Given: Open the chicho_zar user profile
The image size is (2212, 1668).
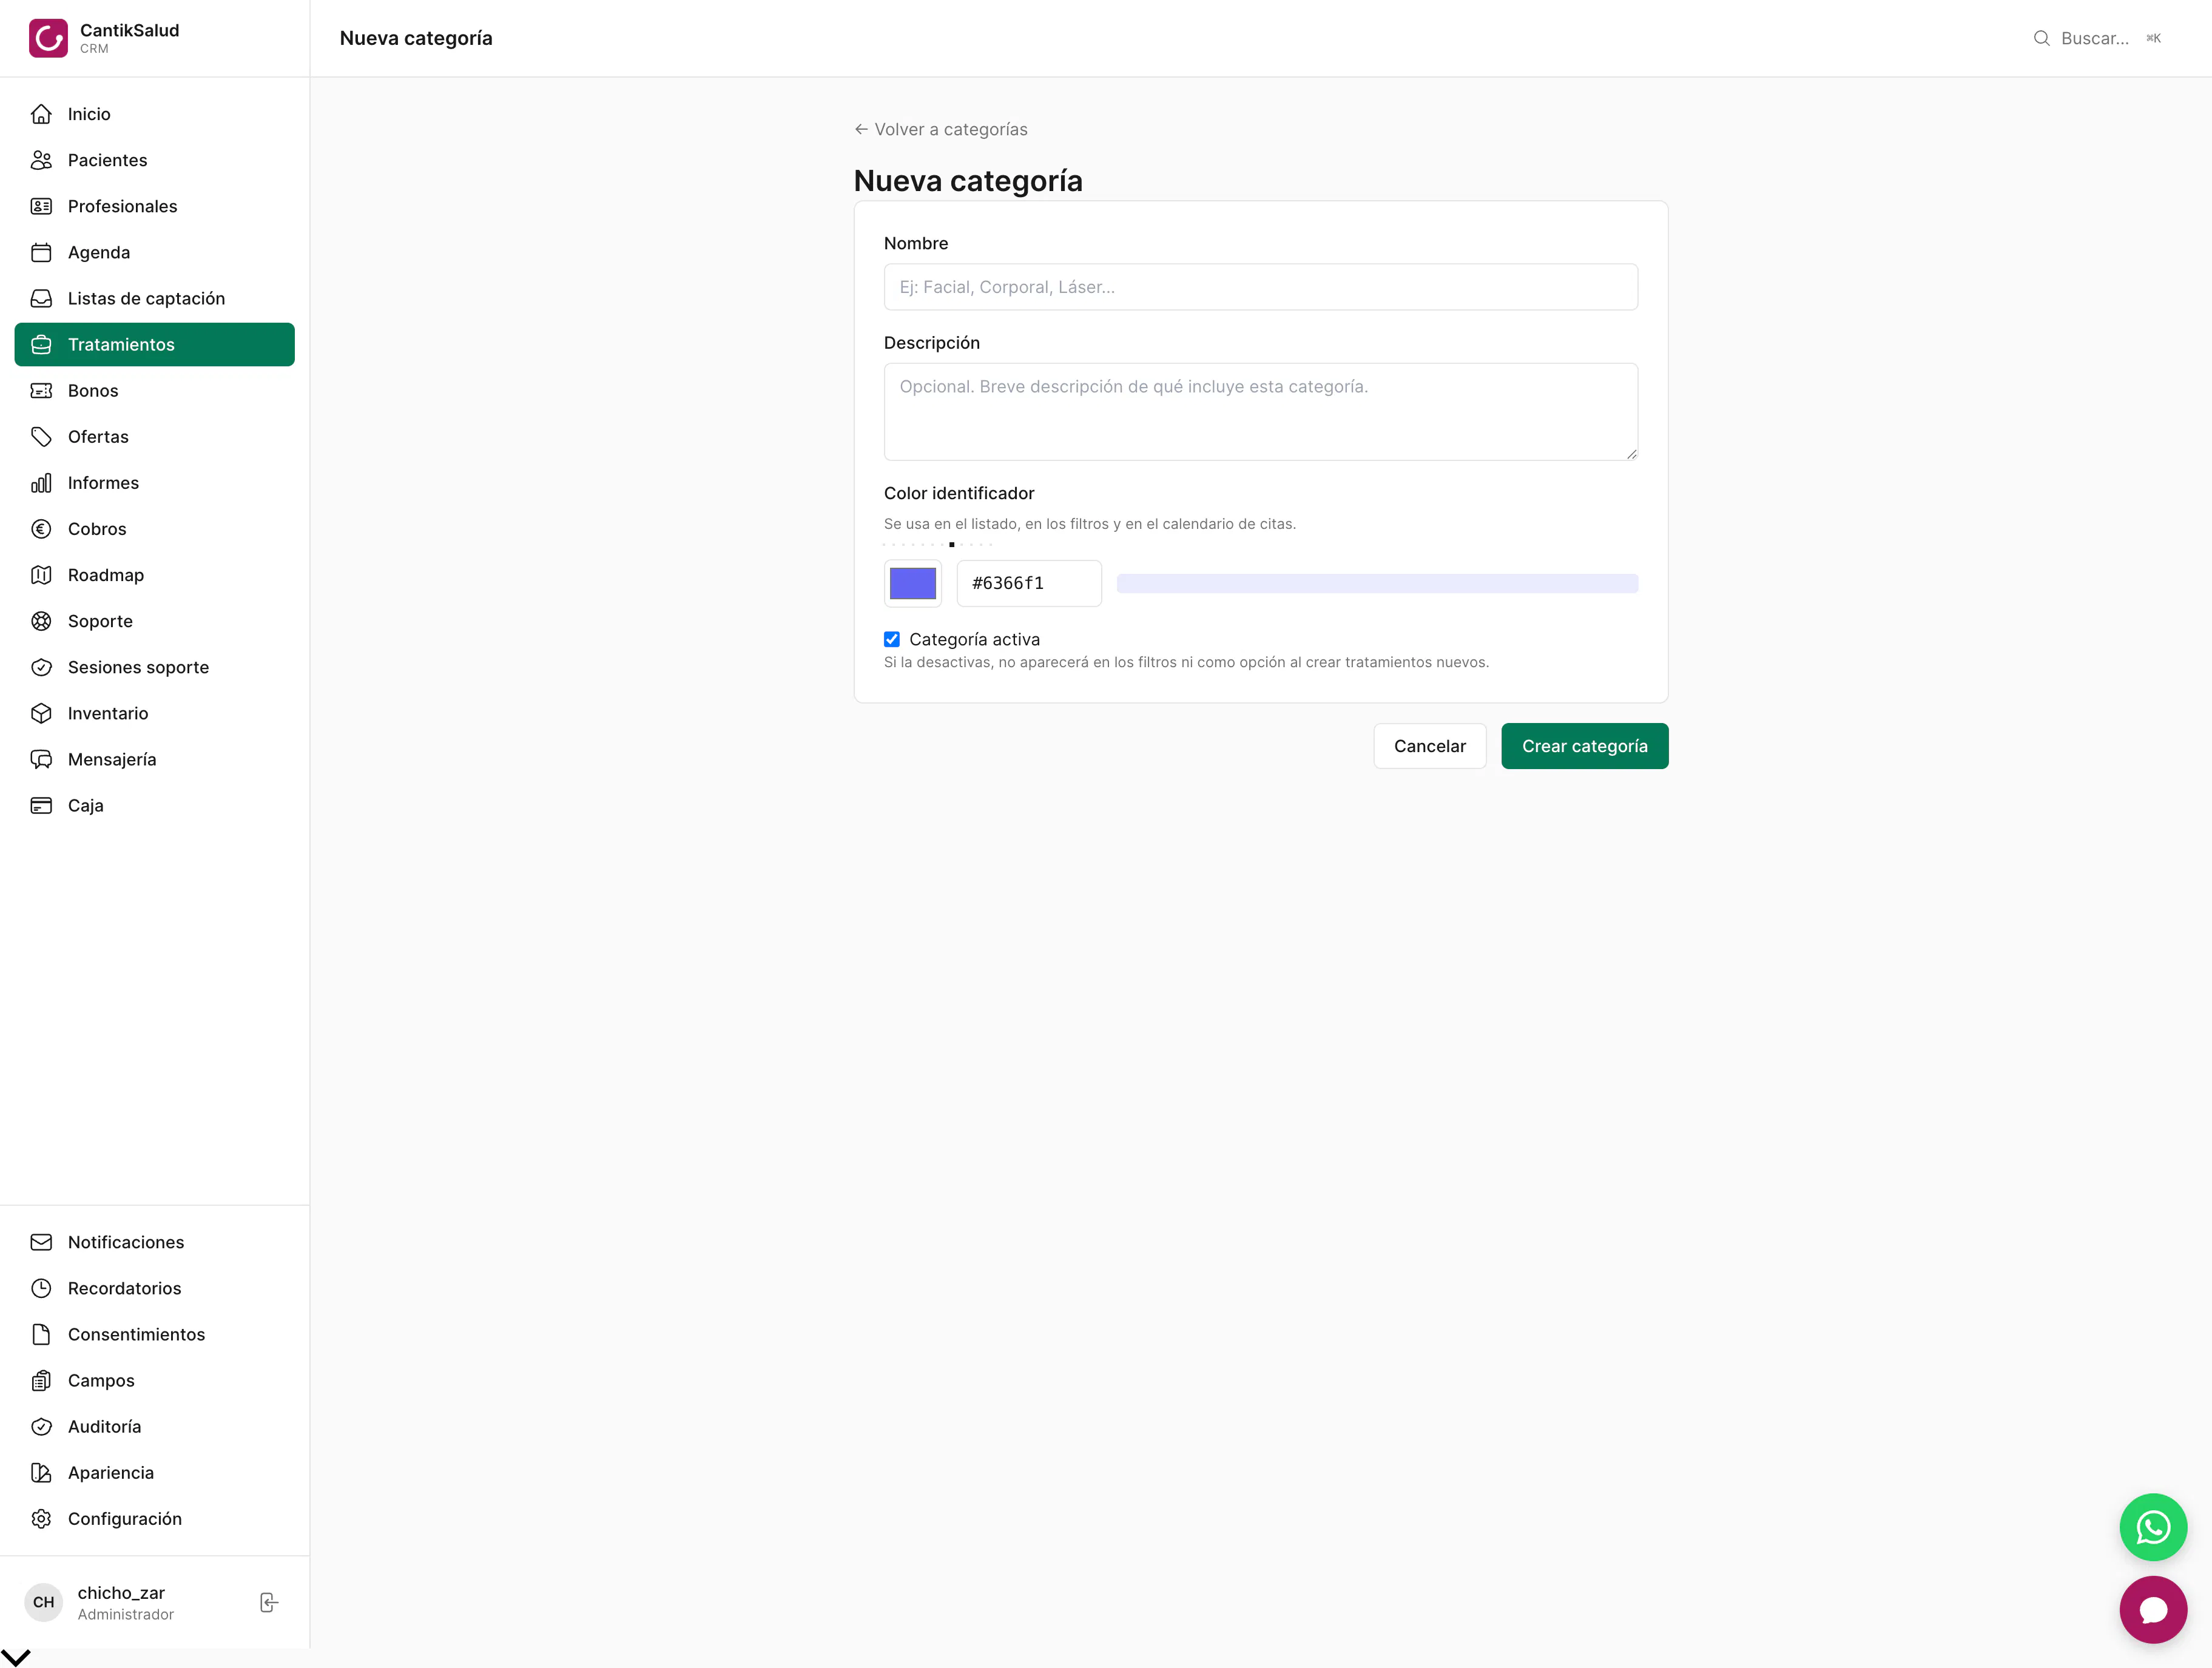Looking at the screenshot, I should 125,1602.
